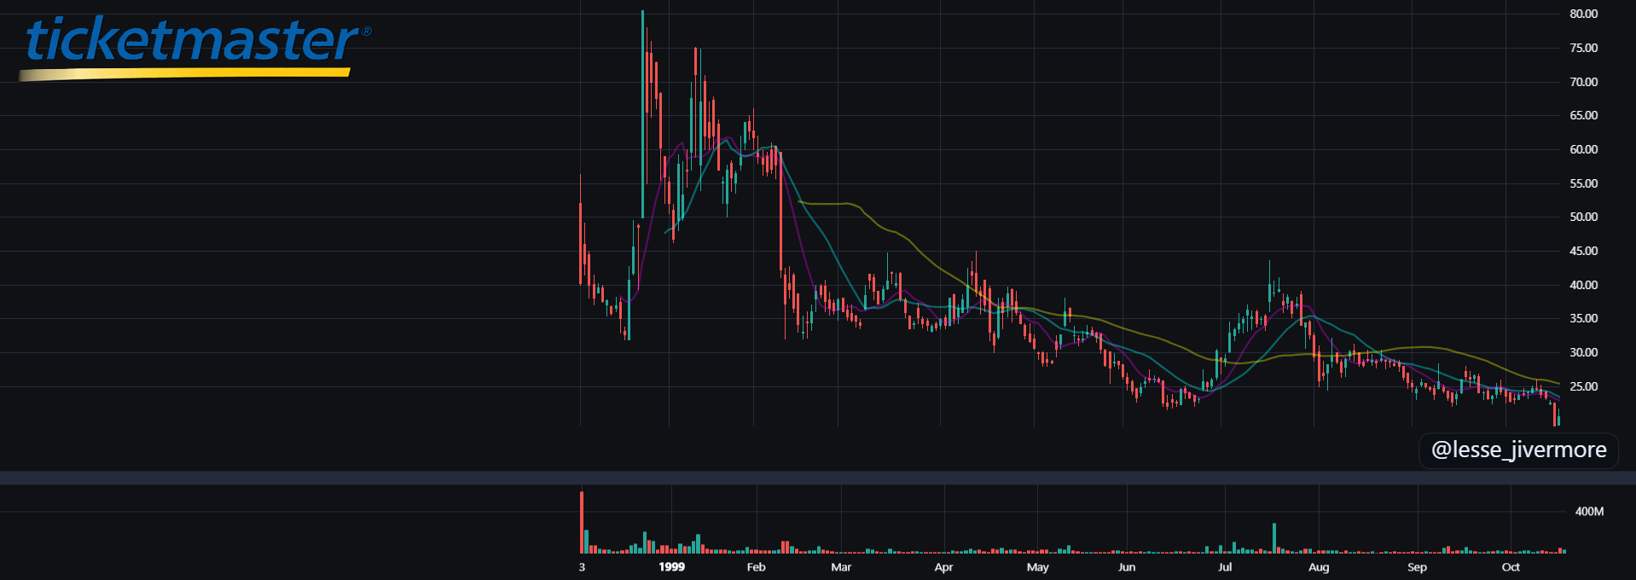This screenshot has width=1636, height=580.
Task: Click the Aug label on time axis
Action: pyautogui.click(x=1319, y=566)
